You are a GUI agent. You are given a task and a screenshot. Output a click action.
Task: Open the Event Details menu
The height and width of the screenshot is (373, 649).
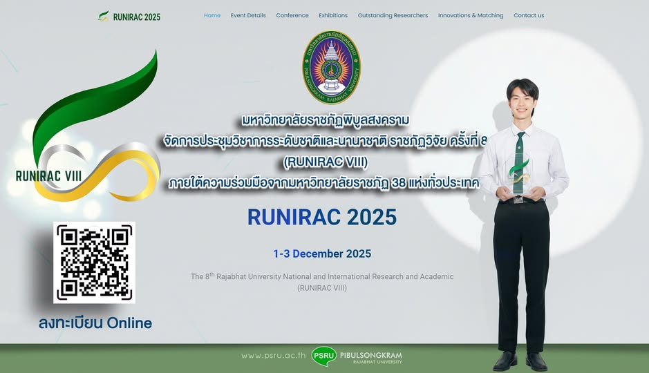(248, 15)
